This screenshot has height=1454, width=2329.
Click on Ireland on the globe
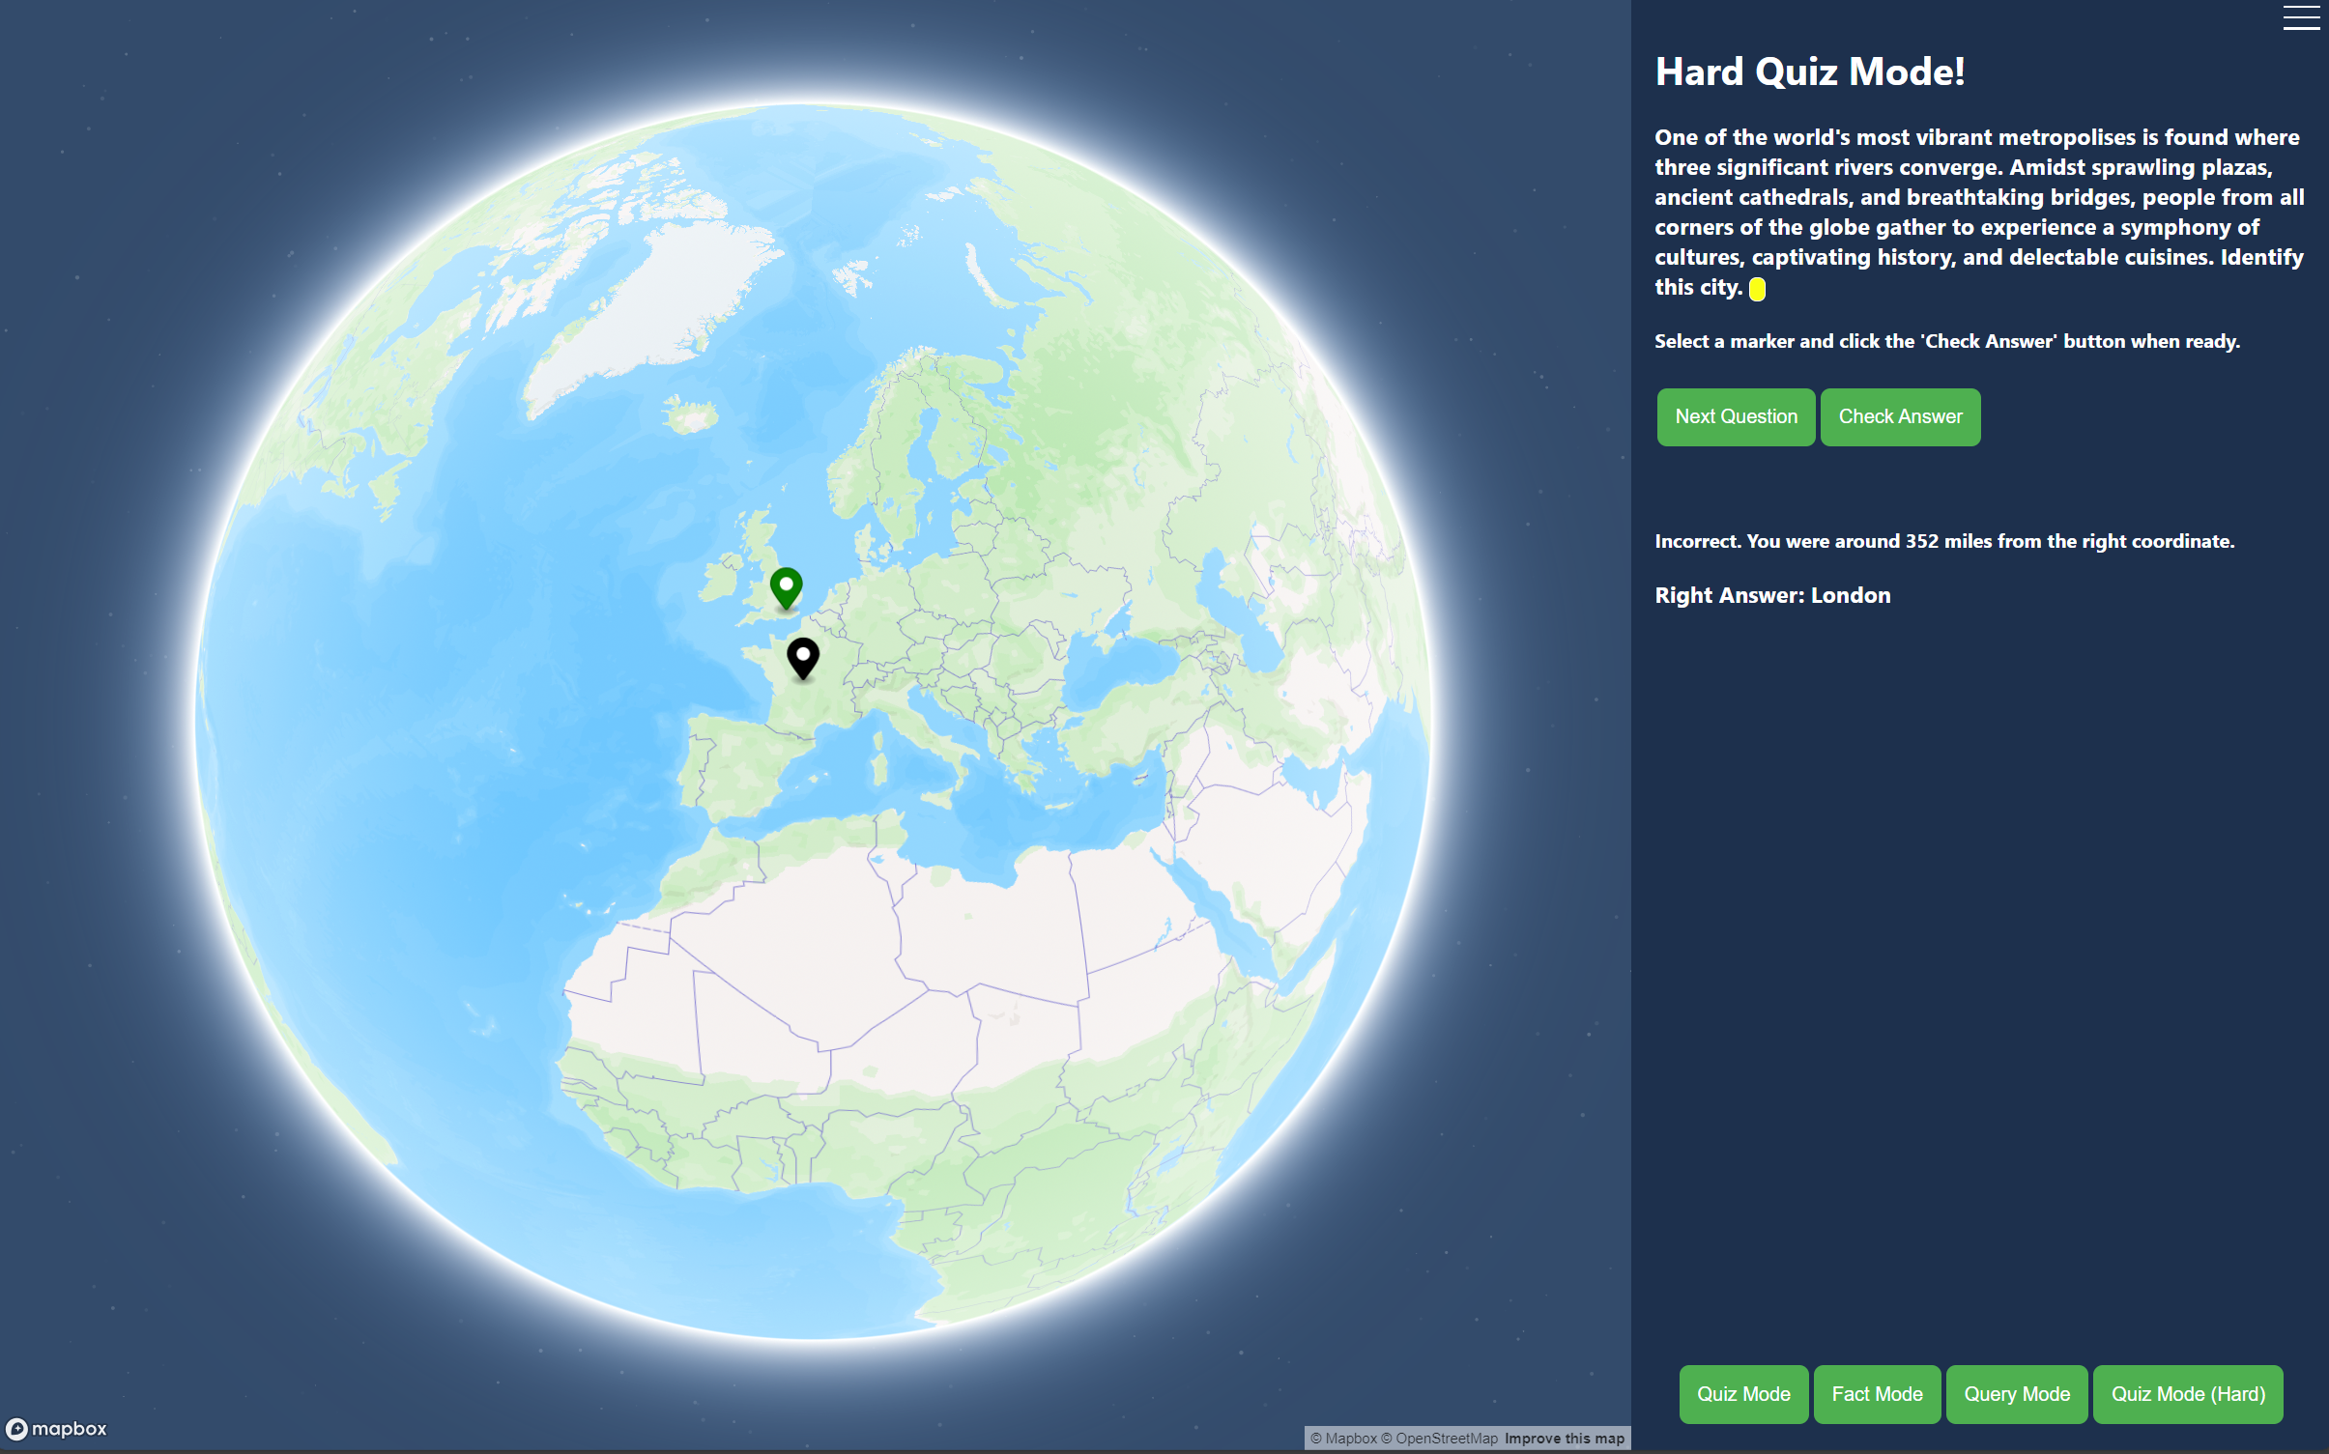(x=720, y=581)
